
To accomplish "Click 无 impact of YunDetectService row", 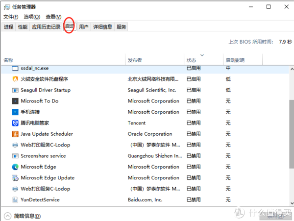I will point(228,200).
